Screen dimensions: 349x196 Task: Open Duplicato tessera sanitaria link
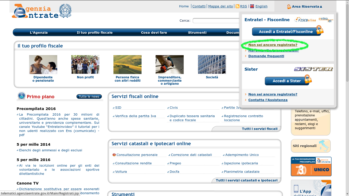(x=192, y=118)
